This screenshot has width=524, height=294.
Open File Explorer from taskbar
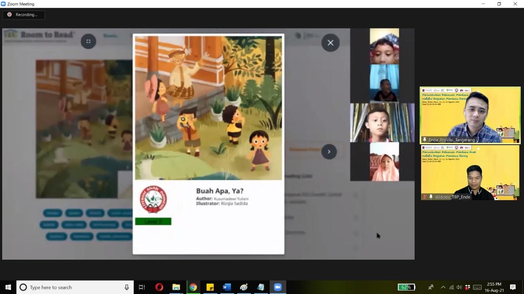pyautogui.click(x=176, y=287)
